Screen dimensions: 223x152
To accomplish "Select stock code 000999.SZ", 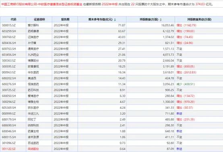I will (9, 113).
